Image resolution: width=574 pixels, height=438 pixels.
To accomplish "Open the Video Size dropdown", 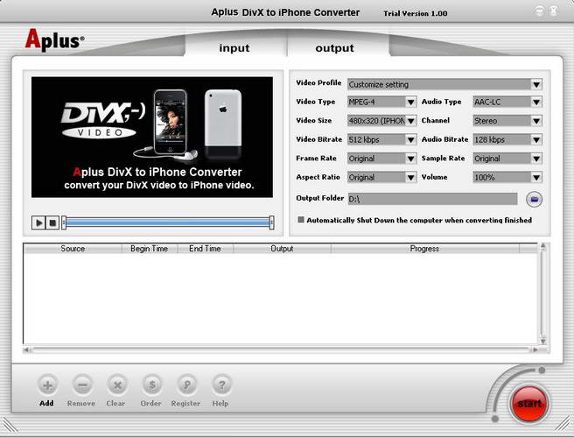I will (410, 121).
